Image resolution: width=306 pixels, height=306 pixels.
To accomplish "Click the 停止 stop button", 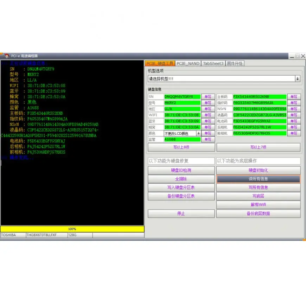I will 181,214.
